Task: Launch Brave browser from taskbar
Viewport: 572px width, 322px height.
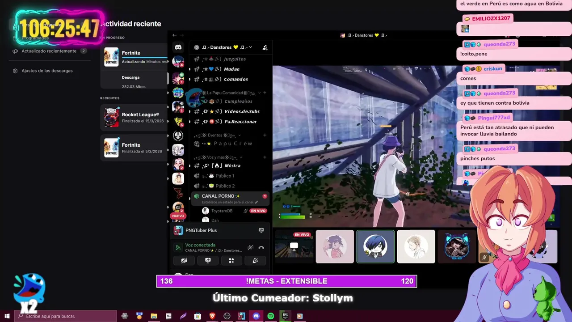Action: point(212,316)
